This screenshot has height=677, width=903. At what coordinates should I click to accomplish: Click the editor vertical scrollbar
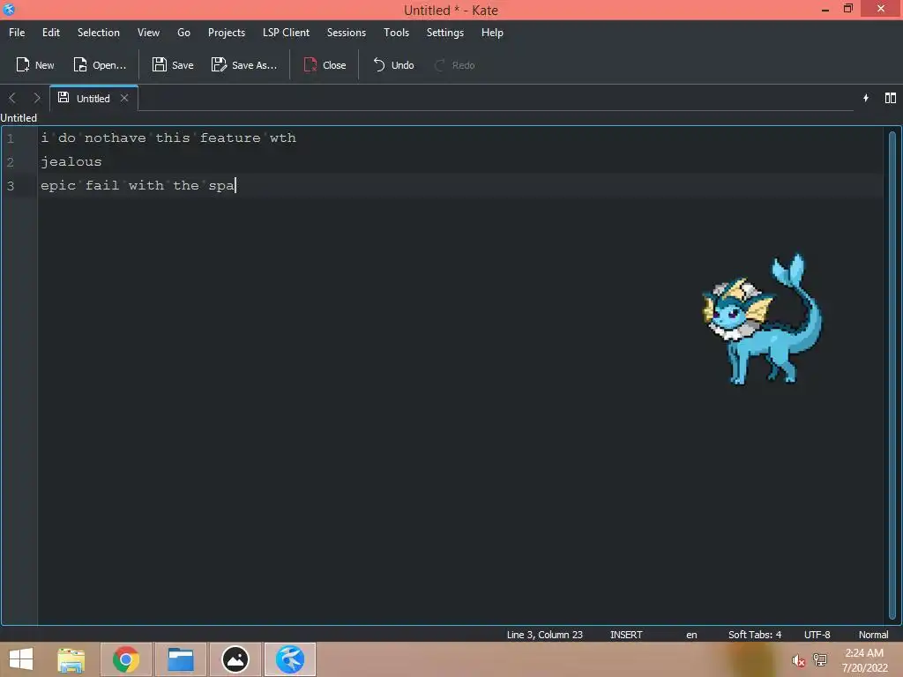click(892, 376)
